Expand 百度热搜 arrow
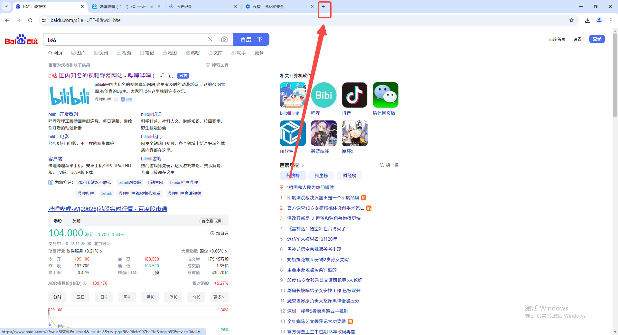Viewport: 618px width, 335px height. coord(303,165)
